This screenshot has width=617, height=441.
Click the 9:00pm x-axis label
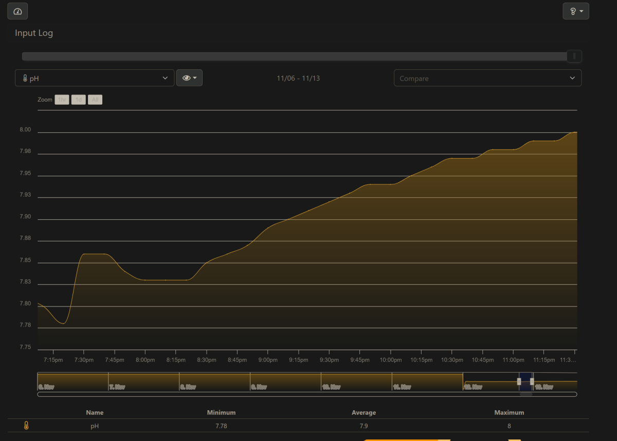268,360
